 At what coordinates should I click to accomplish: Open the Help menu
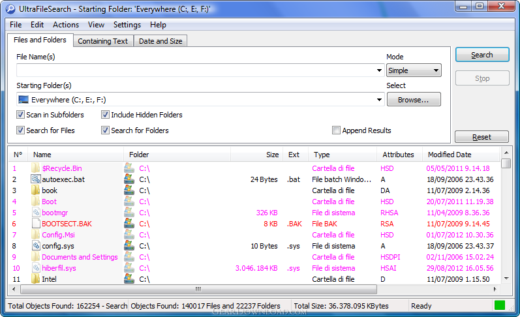click(x=158, y=25)
